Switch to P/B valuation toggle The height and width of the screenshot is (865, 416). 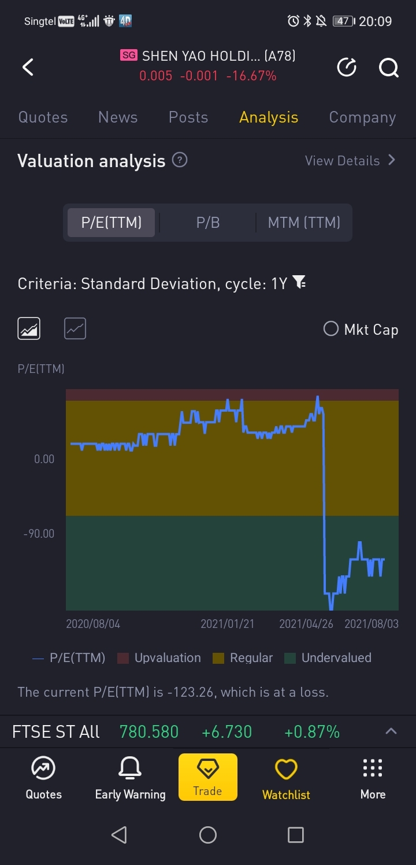coord(208,223)
